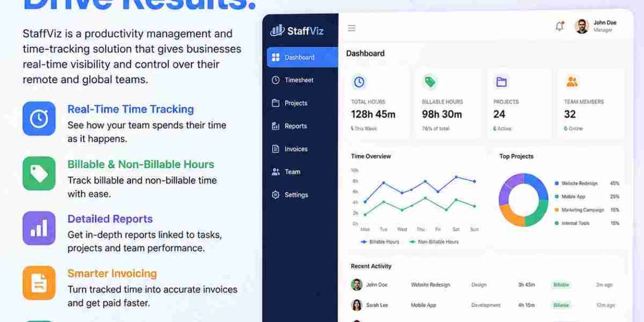Click the orange Smarter Invoicing document icon
The width and height of the screenshot is (644, 322).
(x=39, y=283)
